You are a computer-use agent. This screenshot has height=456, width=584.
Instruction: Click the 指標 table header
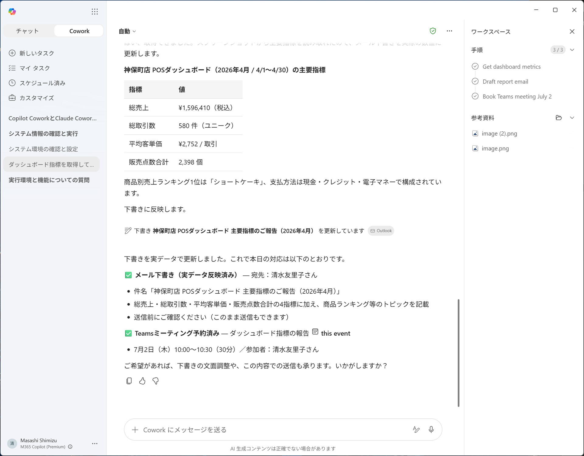(x=135, y=89)
